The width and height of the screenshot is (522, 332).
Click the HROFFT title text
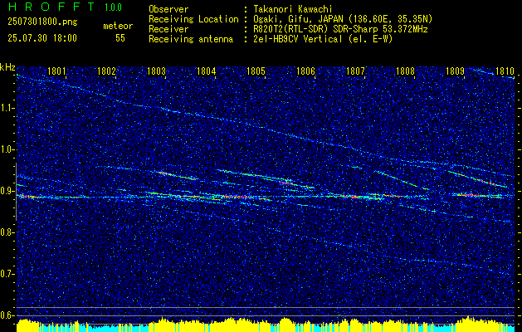(x=51, y=7)
